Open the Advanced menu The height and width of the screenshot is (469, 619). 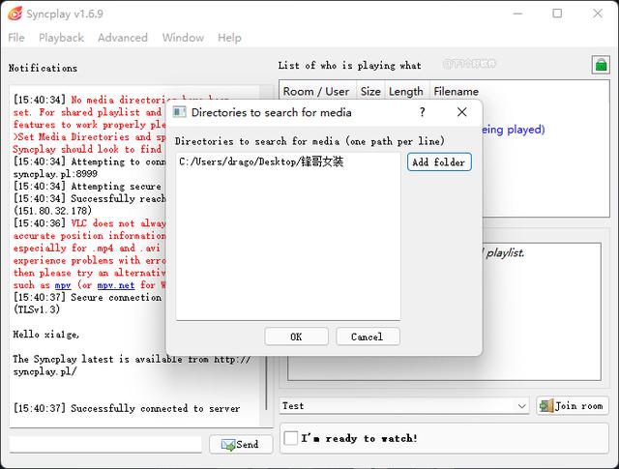123,38
